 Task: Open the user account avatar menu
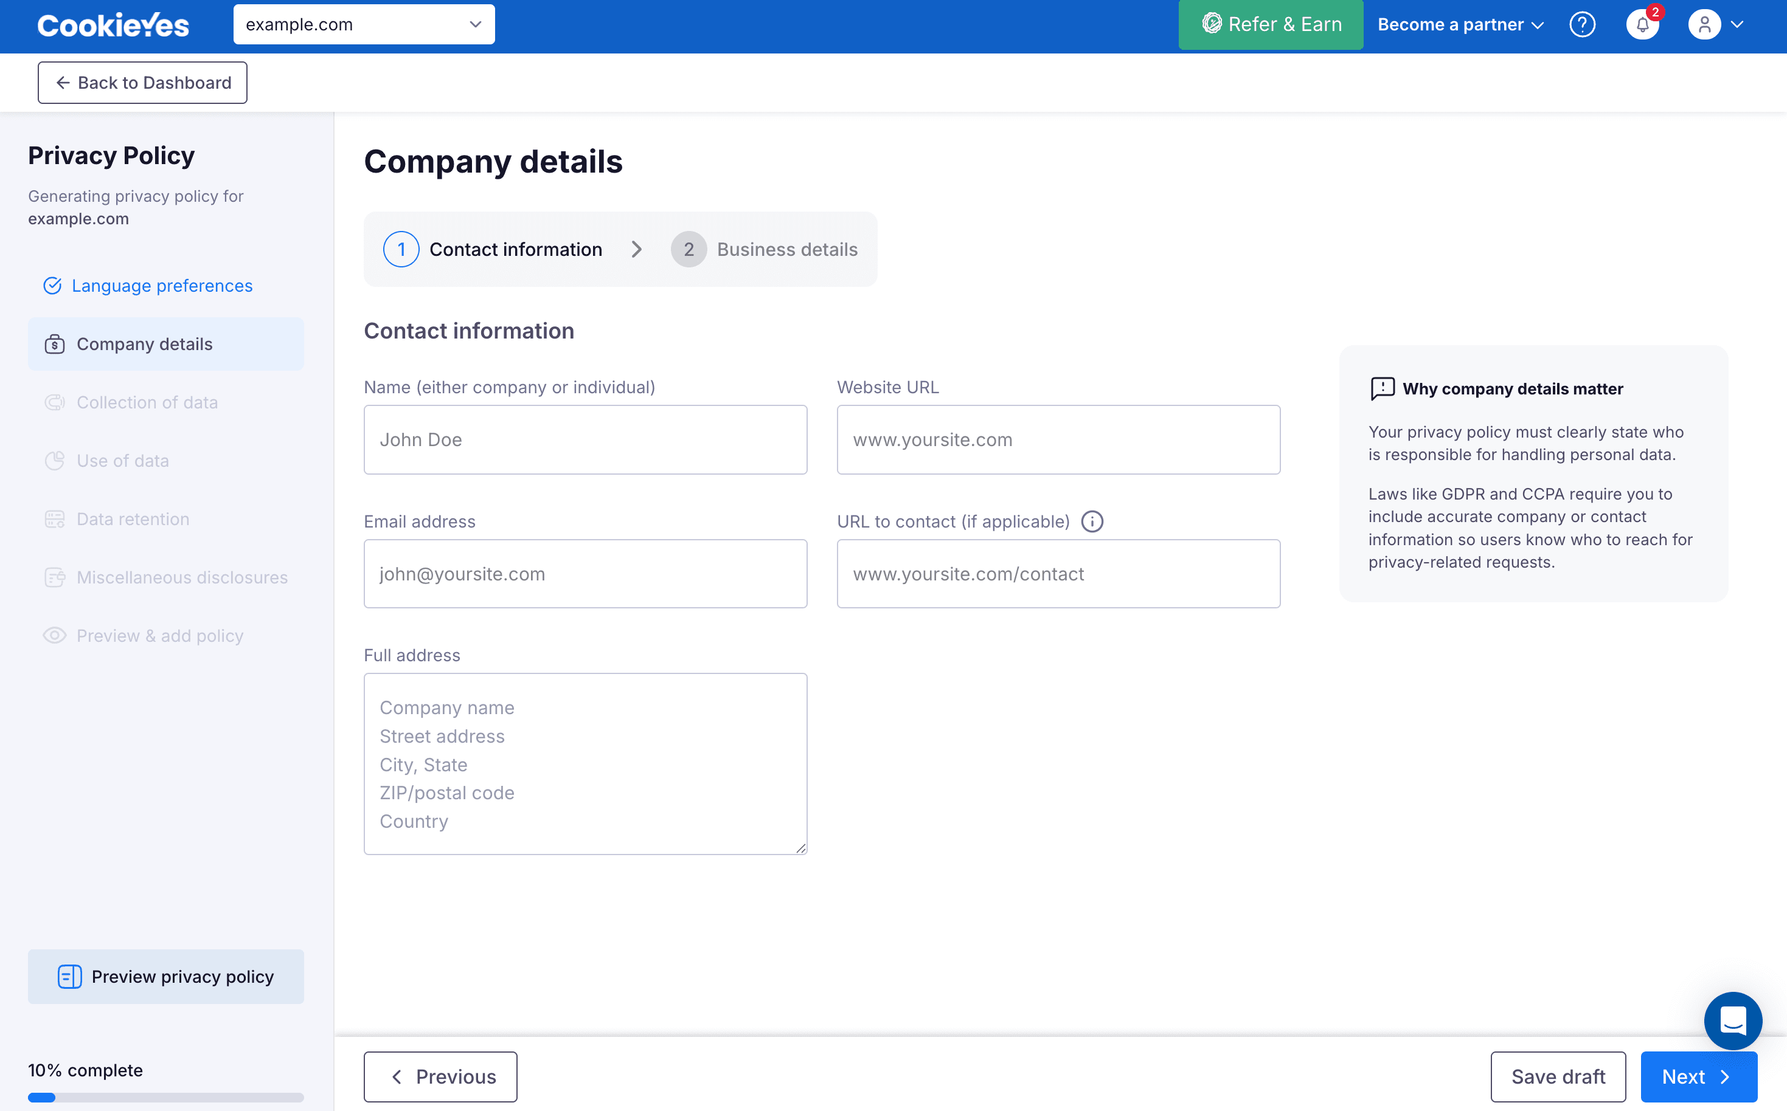tap(1704, 25)
